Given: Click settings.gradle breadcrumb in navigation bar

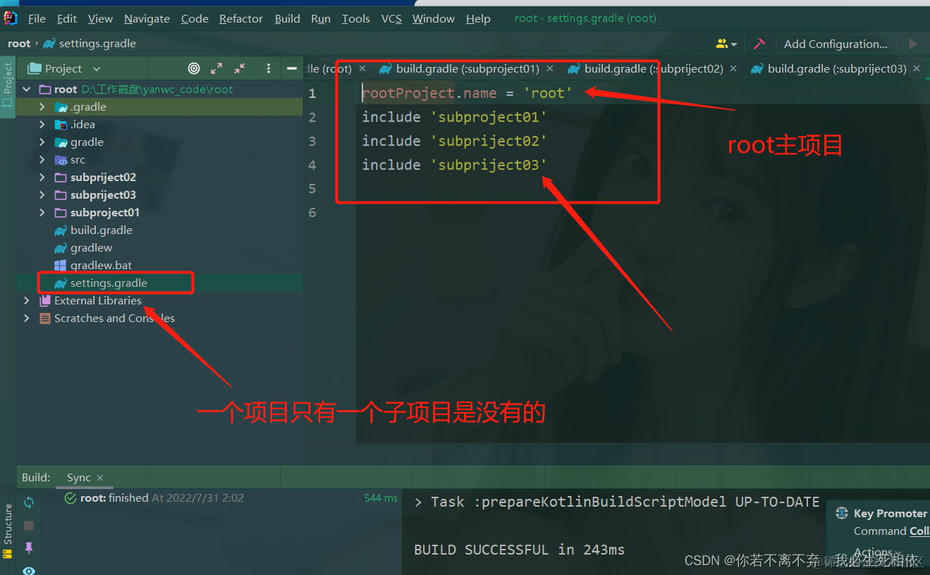Looking at the screenshot, I should click(90, 44).
